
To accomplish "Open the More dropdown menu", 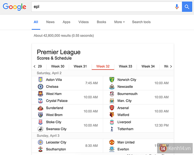I will pyautogui.click(x=119, y=22).
